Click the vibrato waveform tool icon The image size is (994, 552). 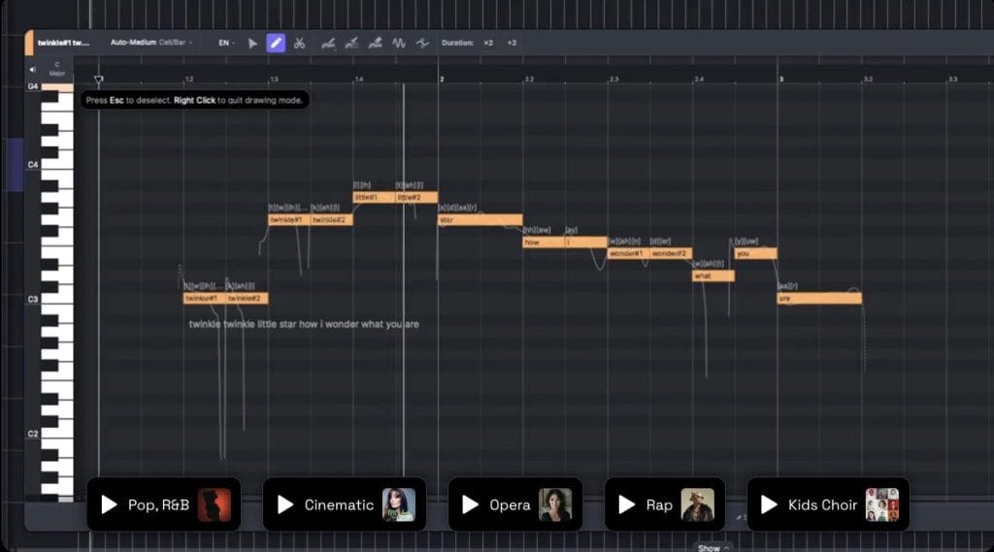[x=399, y=43]
